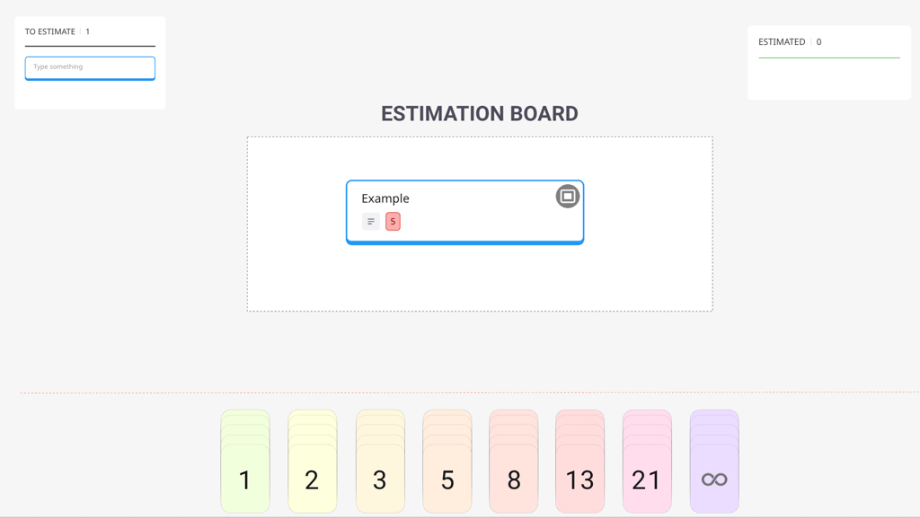Click the ESTIMATED panel header
The image size is (920, 518).
coord(781,41)
